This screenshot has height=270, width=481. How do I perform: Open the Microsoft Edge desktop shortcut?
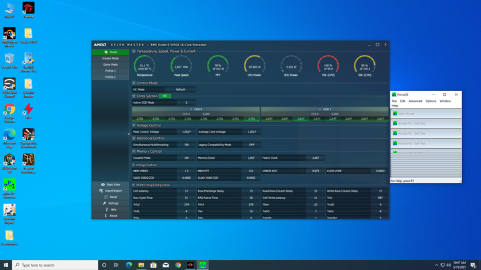pos(9,138)
